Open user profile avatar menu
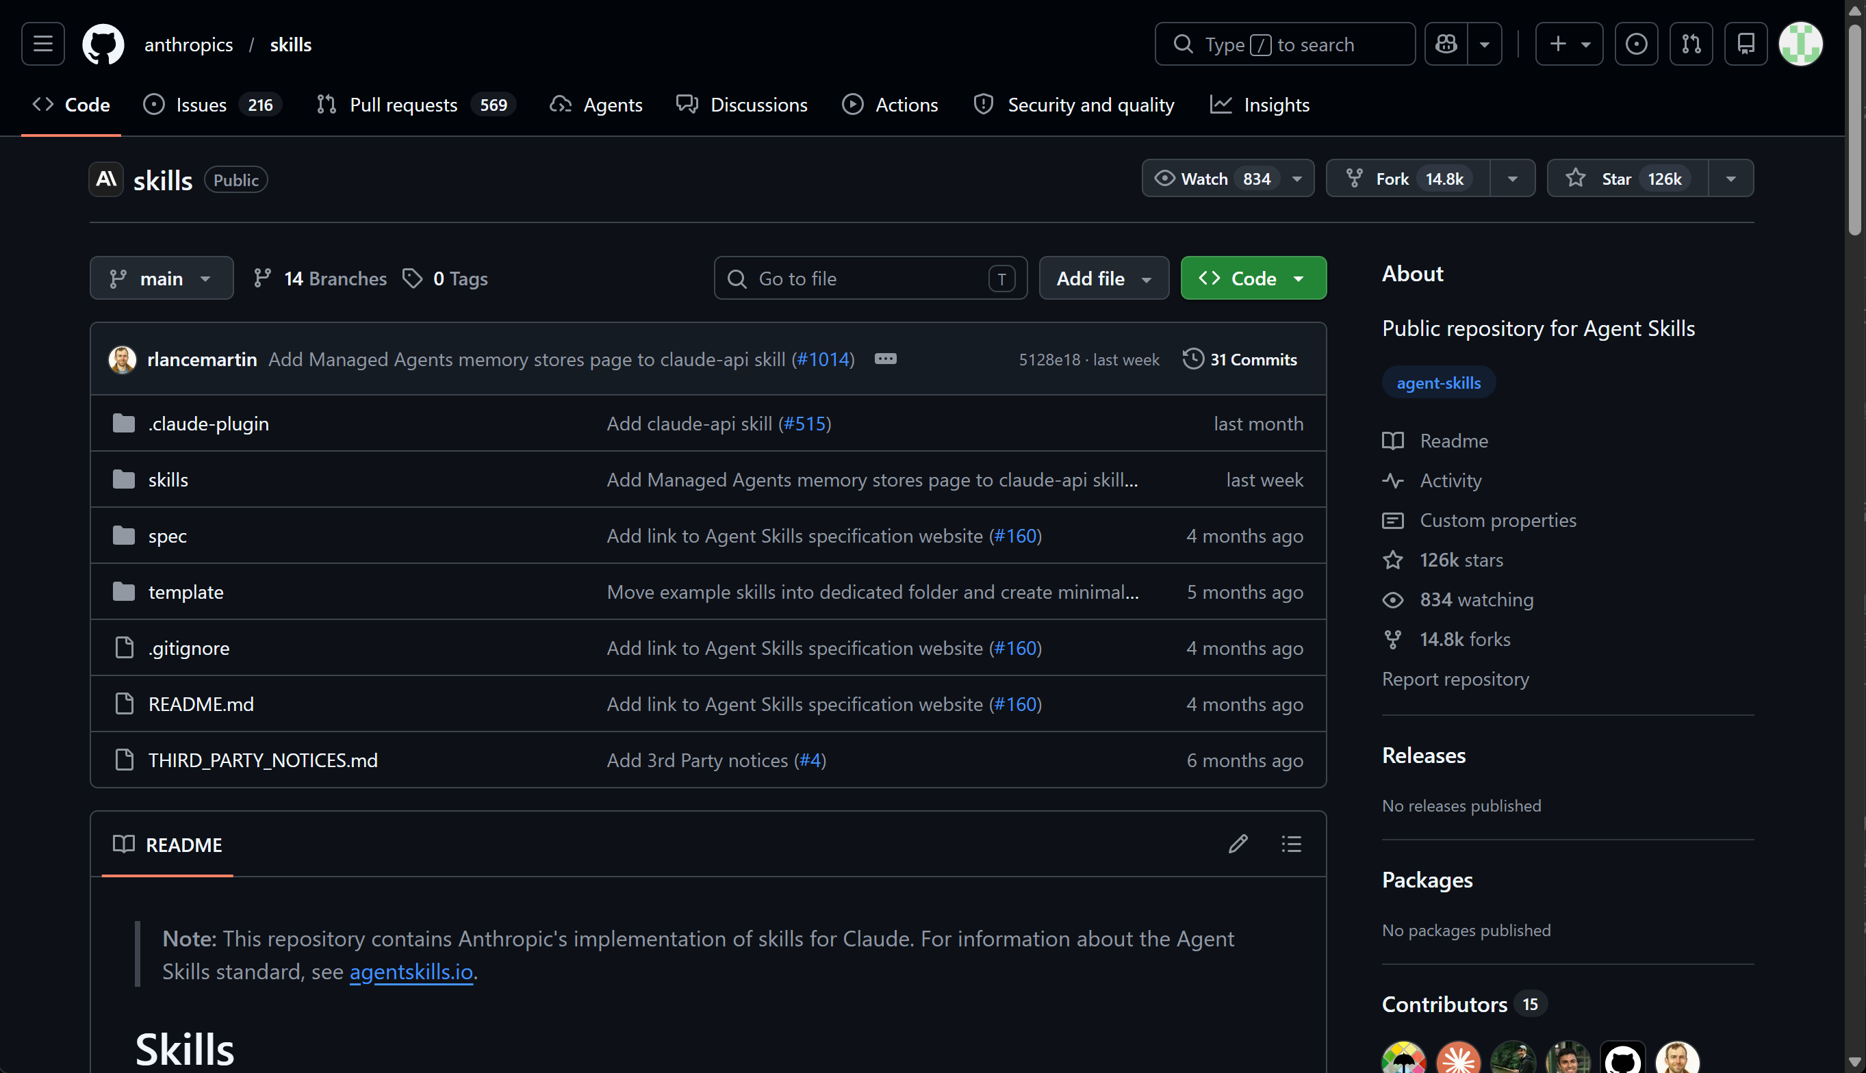This screenshot has width=1866, height=1073. click(x=1800, y=44)
